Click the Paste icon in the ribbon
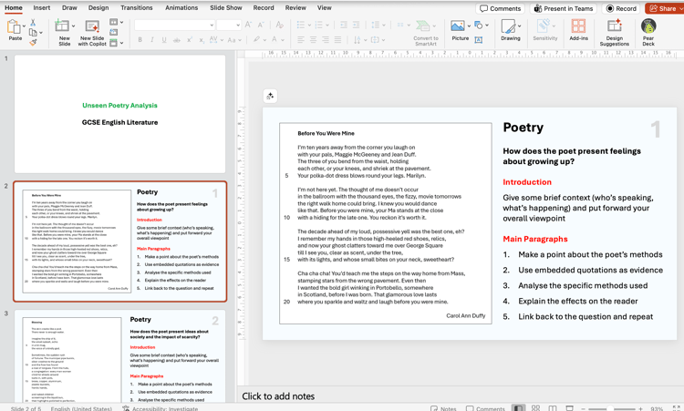Viewport: 684px width, 411px height. click(15, 26)
